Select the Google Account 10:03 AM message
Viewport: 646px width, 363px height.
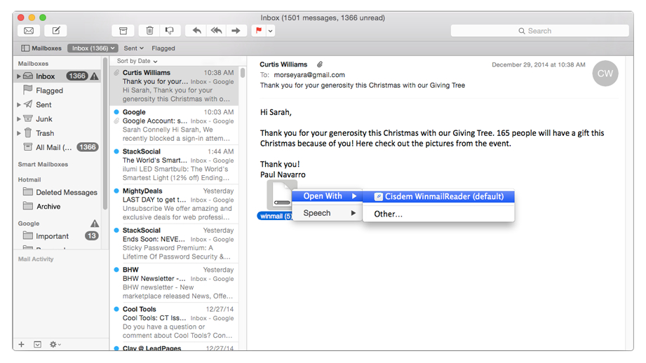(x=174, y=125)
